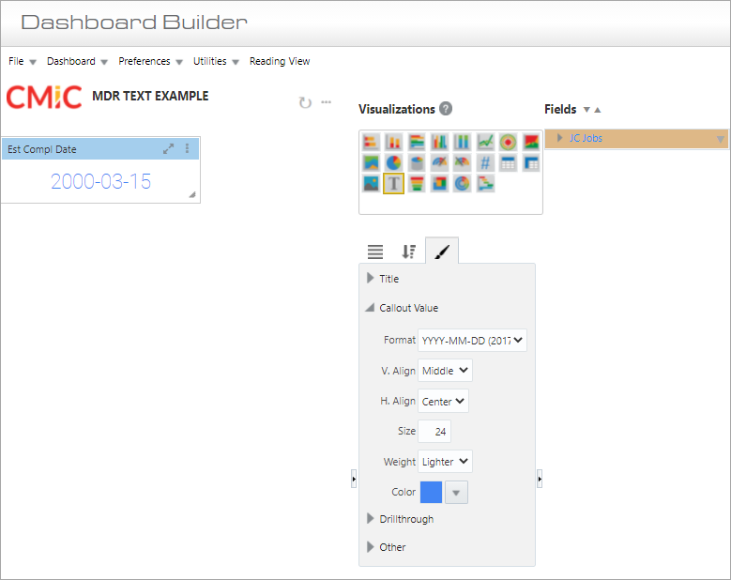
Task: Collapse all fields with up arrow
Action: tap(597, 110)
